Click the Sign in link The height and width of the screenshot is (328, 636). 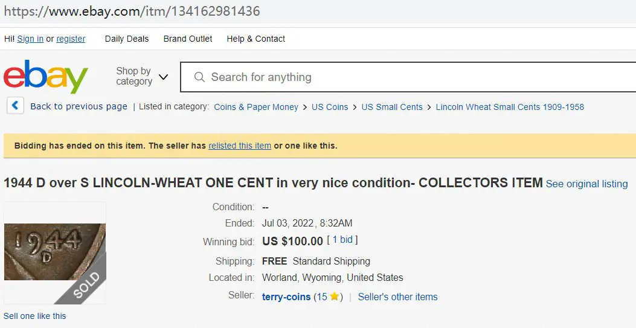30,39
